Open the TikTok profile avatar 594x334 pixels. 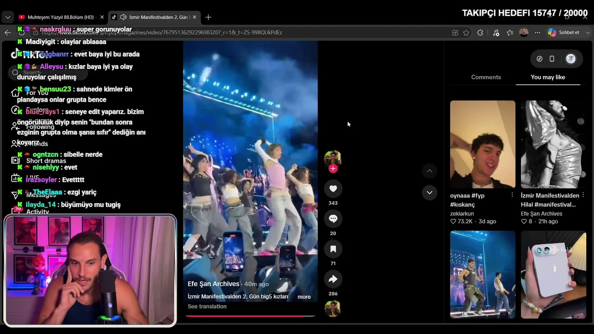[571, 59]
